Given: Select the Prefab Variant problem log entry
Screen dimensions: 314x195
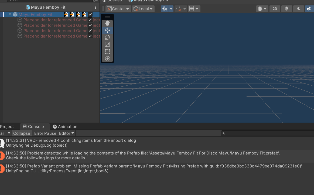Looking at the screenshot, I should tap(157, 169).
